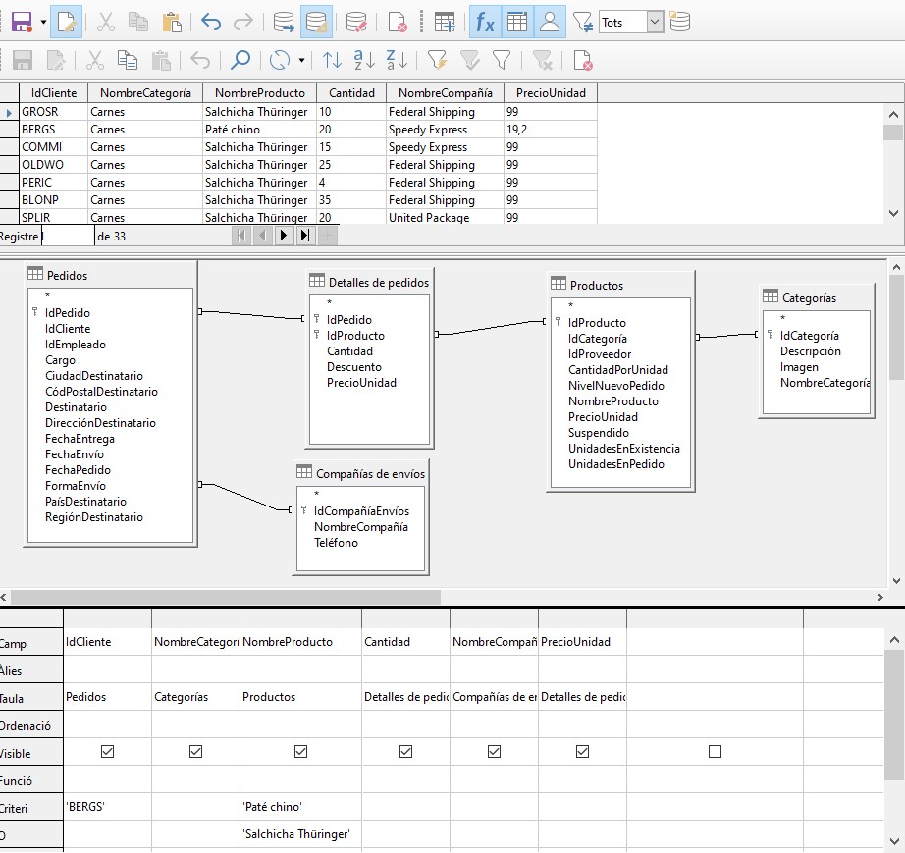
Task: Click the Save query icon
Action: pyautogui.click(x=22, y=22)
